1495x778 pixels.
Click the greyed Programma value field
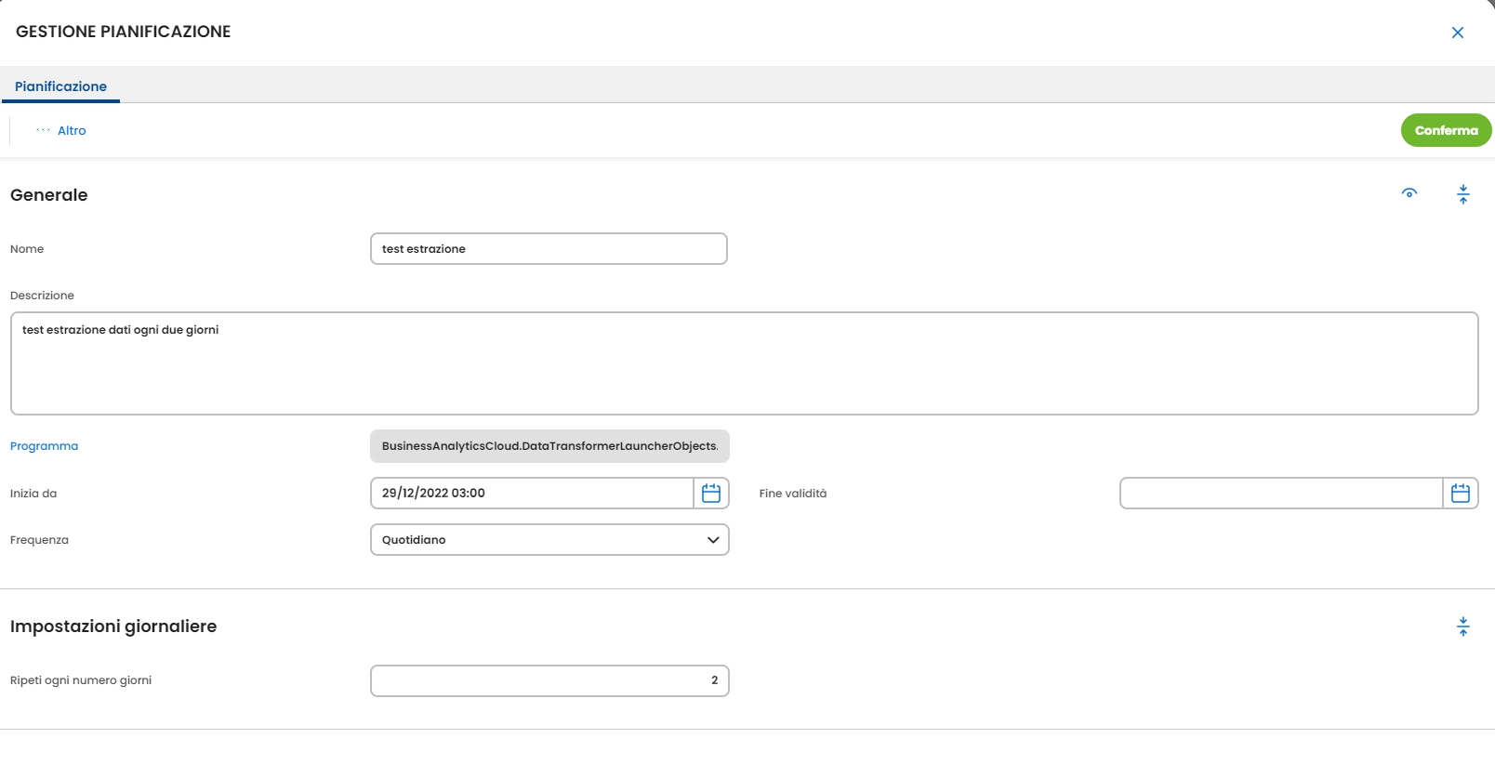coord(549,446)
